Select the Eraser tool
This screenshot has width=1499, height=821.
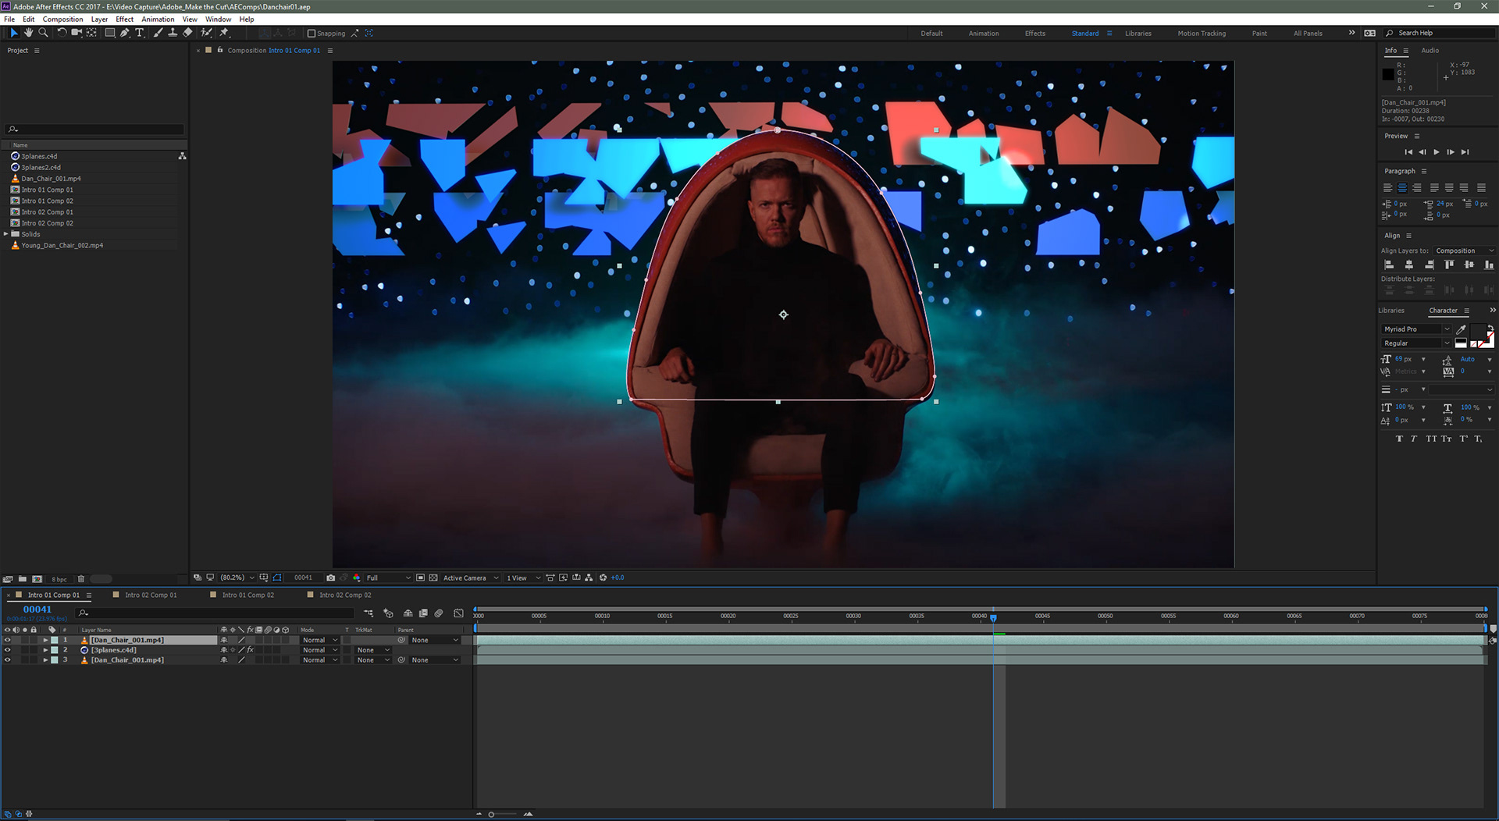pyautogui.click(x=187, y=33)
